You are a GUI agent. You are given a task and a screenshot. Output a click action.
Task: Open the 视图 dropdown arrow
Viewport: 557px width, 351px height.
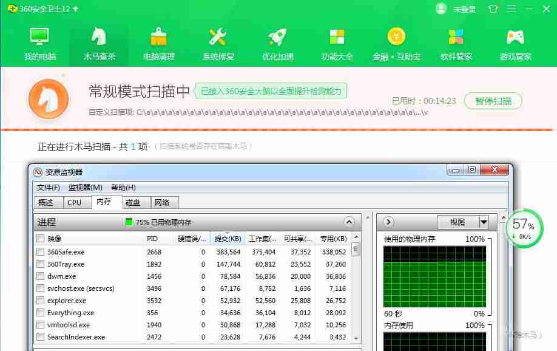(484, 222)
